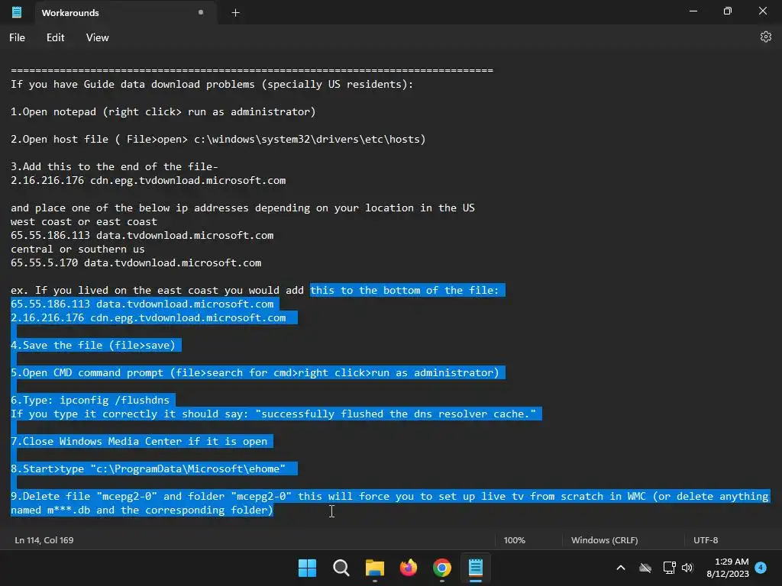Click the line '4.Save the file (file>save)'

[93, 345]
